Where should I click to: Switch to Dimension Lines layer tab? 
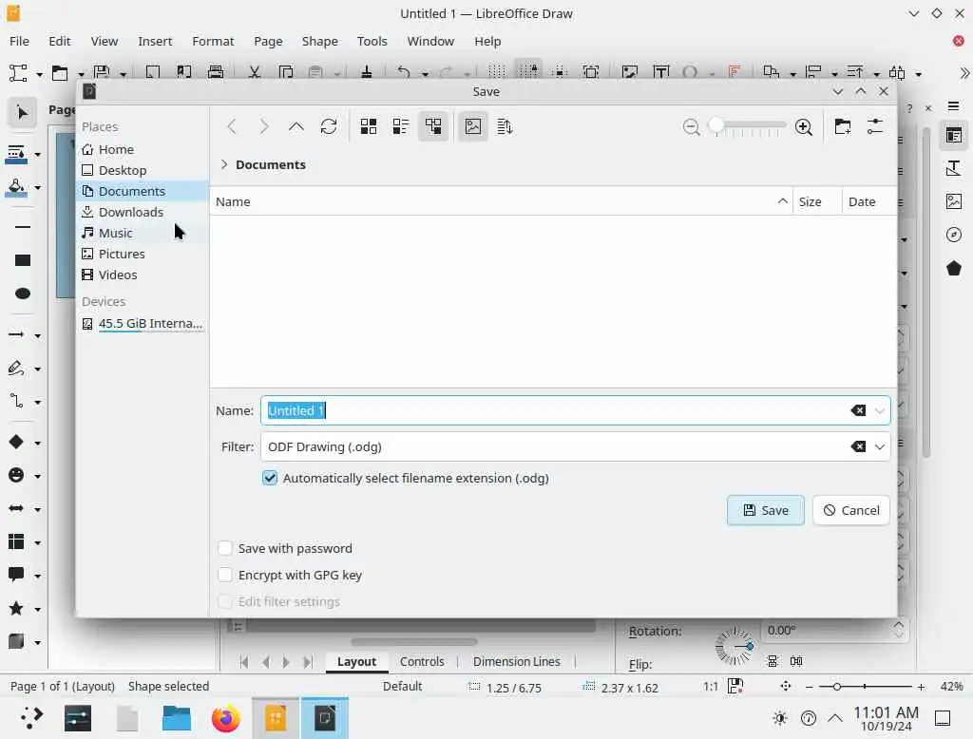(516, 661)
